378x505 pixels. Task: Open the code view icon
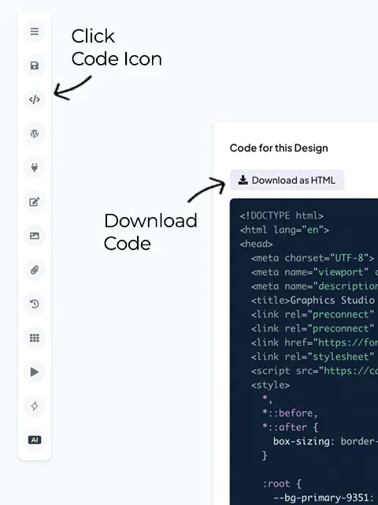coord(35,99)
